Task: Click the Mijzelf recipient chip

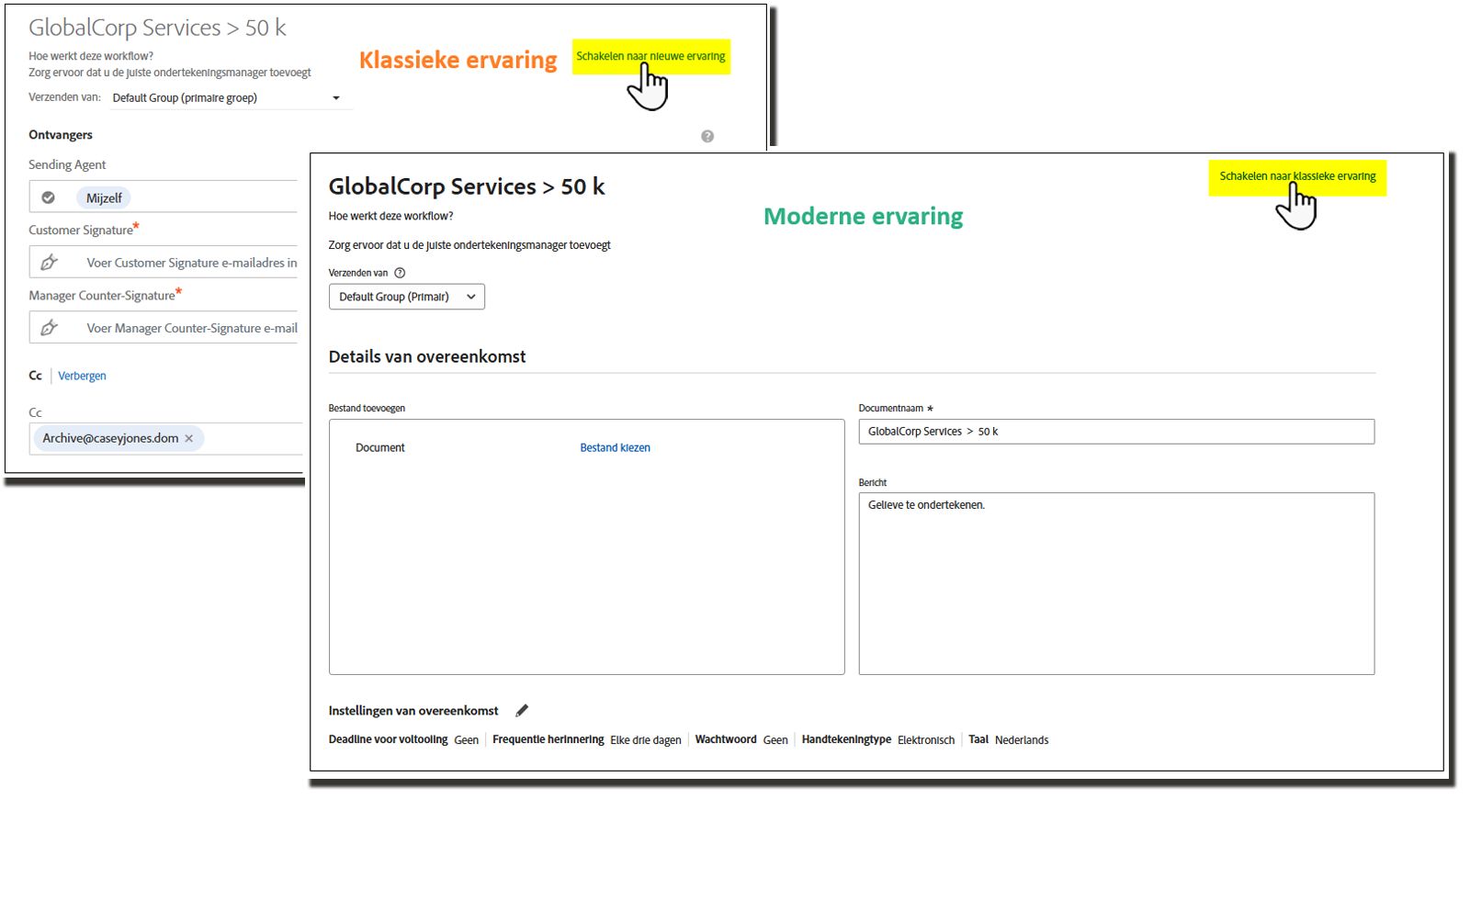Action: click(104, 197)
